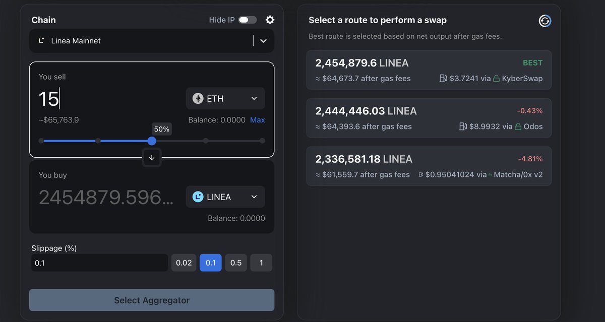
Task: Click the slippage percent input field
Action: point(99,263)
